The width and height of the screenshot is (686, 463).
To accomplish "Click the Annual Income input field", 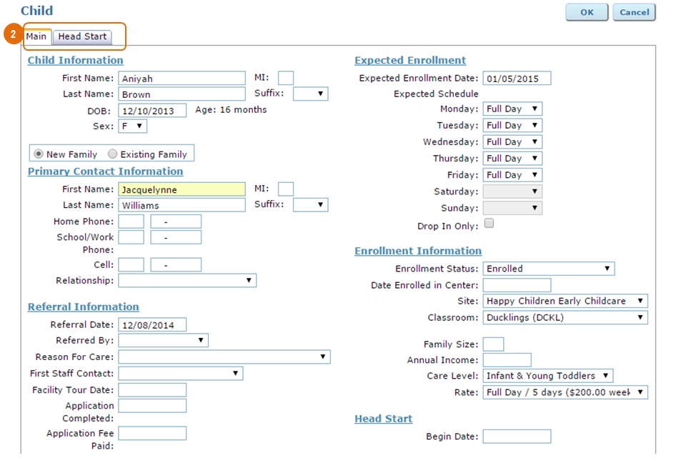I will point(507,360).
